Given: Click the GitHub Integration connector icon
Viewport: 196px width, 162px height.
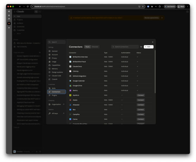Looking at the screenshot, I should (70, 76).
